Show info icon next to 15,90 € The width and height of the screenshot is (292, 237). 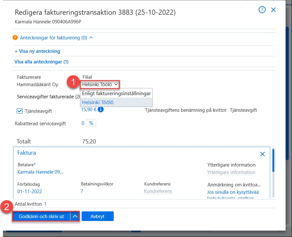click(x=101, y=110)
